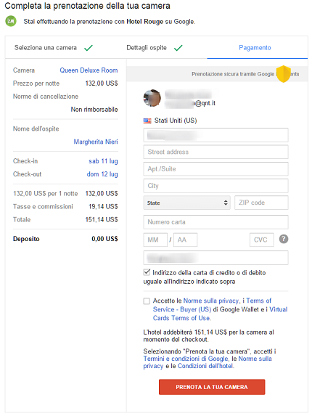Focus the AA expiry year field
The width and height of the screenshot is (312, 416).
185,240
